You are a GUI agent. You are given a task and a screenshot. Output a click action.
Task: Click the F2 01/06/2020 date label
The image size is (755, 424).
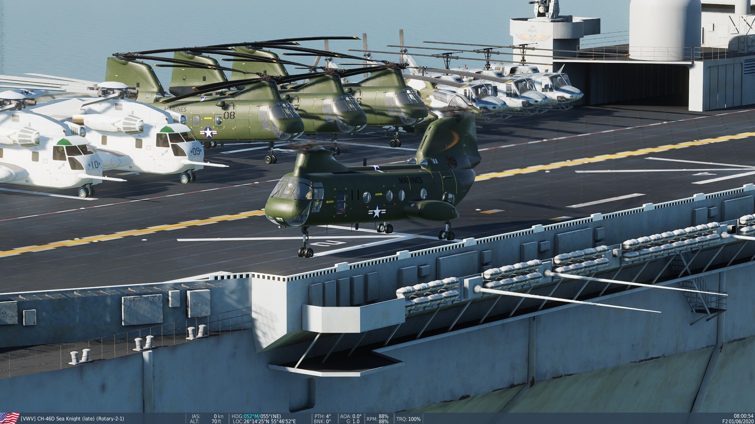(738, 421)
